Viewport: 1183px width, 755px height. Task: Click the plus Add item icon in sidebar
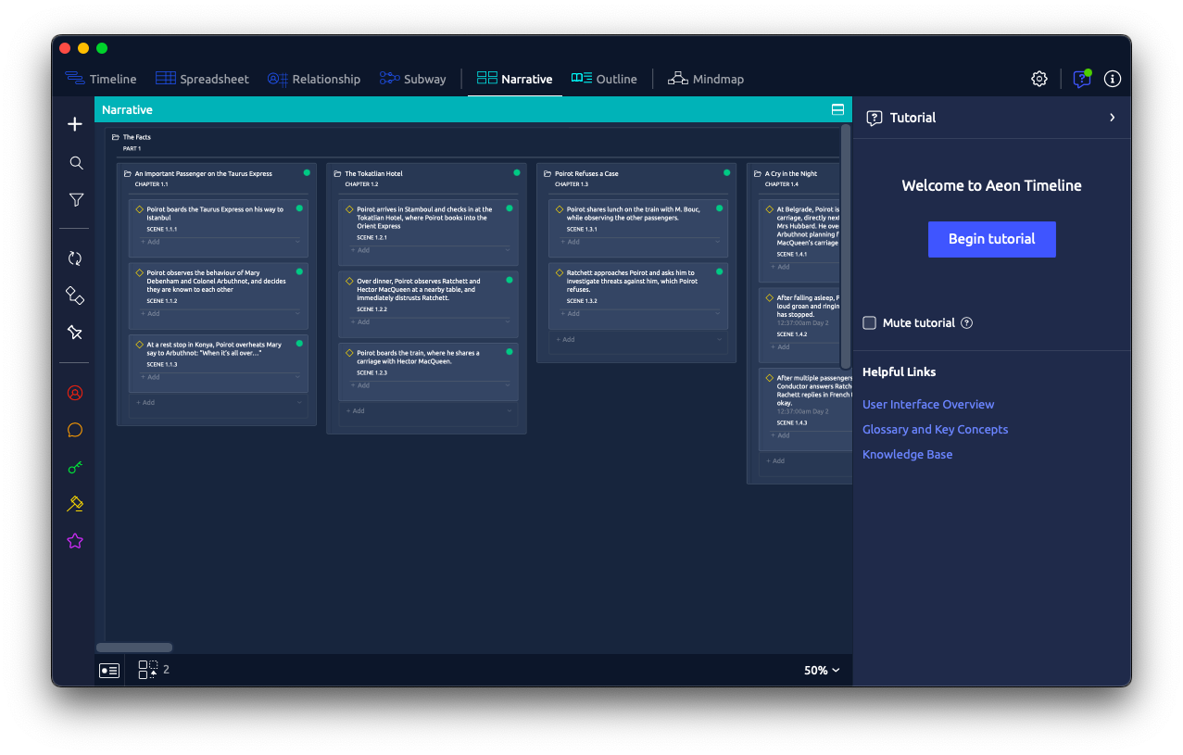click(75, 124)
